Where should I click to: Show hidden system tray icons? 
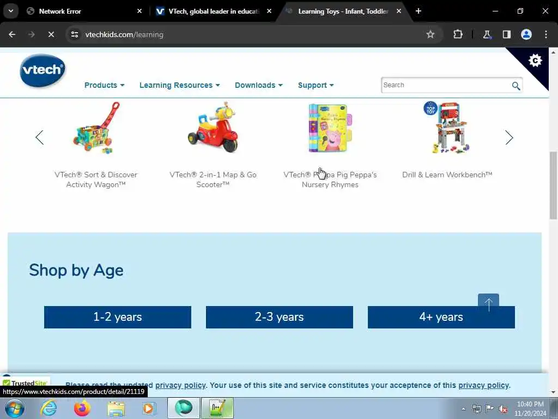click(x=463, y=409)
